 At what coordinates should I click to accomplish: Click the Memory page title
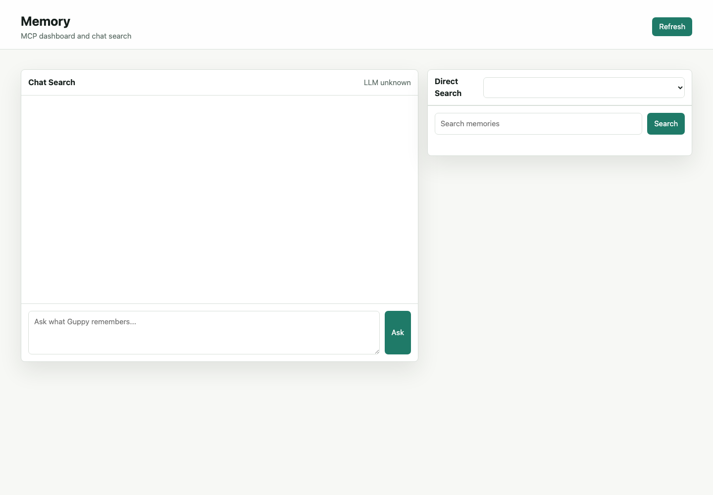46,21
